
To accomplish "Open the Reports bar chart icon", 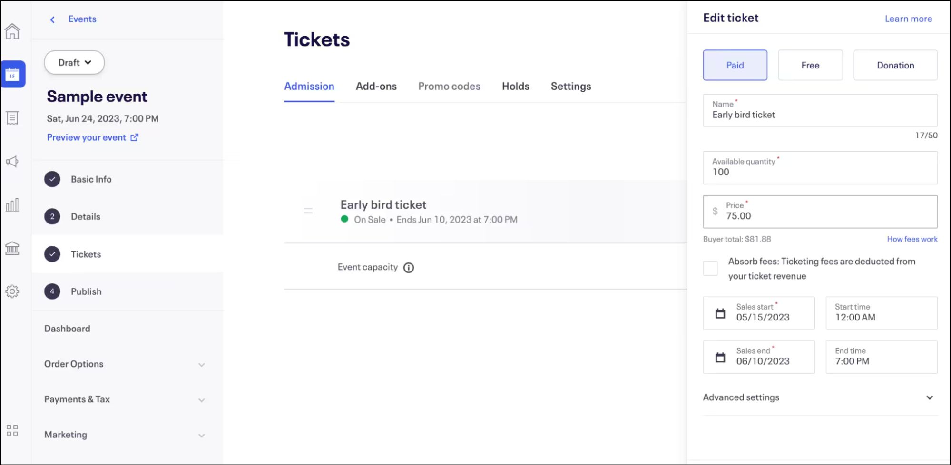I will point(12,205).
